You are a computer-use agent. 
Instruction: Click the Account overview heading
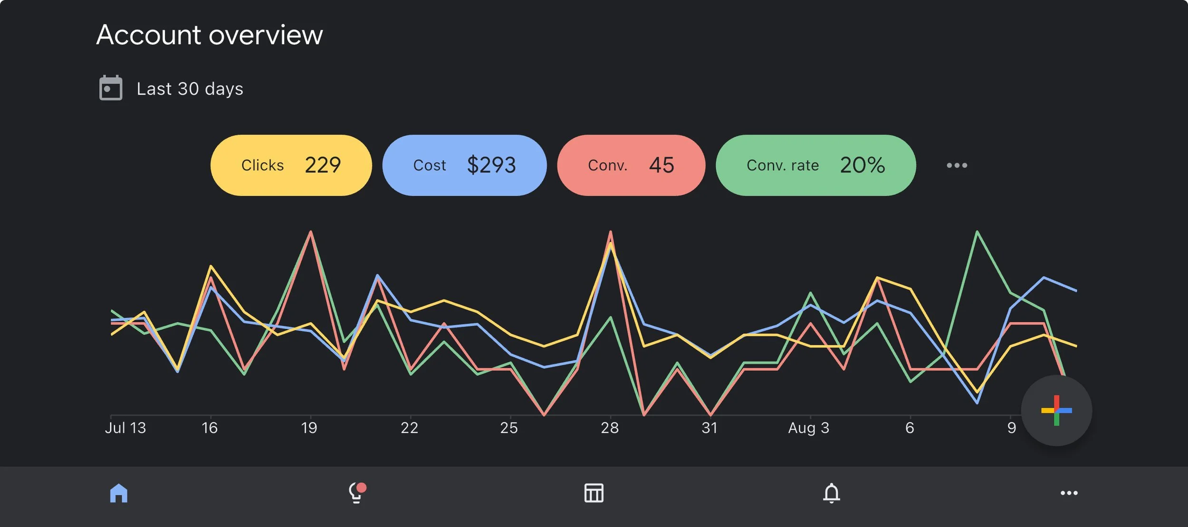(x=210, y=35)
